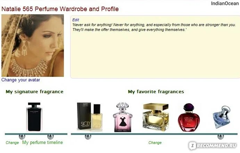Open the red Hypnotic Poison Dior bottle
Viewport: 240px width, 153px height.
pos(189,118)
